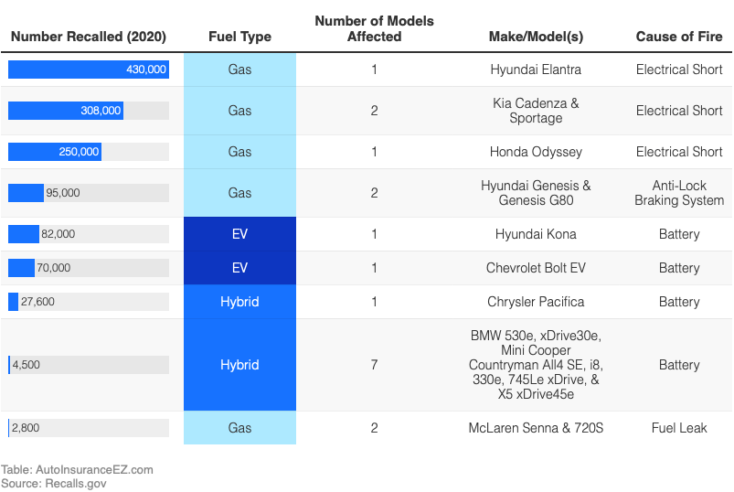Click the "Cause of Fire" column header
734x492 pixels.
point(679,37)
